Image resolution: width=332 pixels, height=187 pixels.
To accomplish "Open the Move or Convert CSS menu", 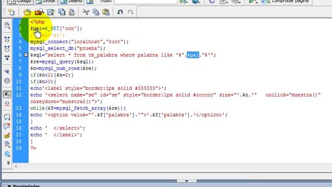I will [x=7, y=154].
